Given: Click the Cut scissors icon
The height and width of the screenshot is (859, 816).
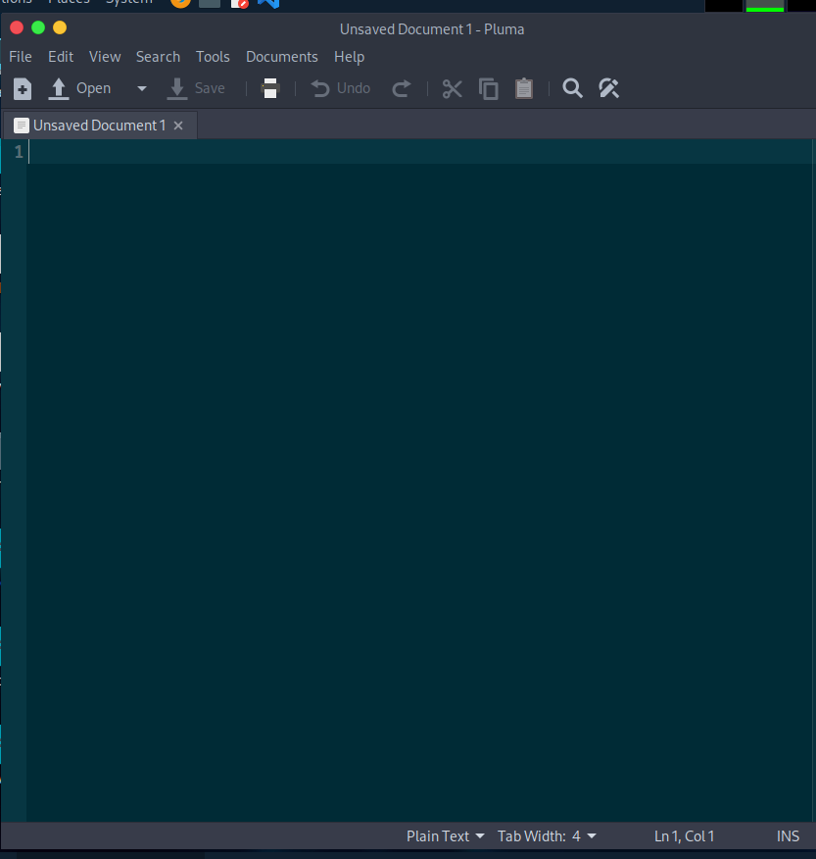Looking at the screenshot, I should pos(452,89).
